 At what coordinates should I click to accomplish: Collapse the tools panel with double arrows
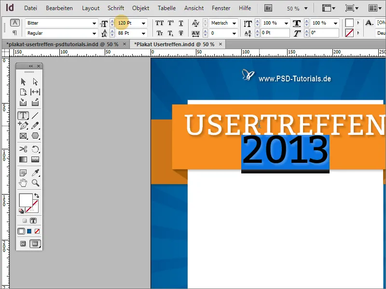pyautogui.click(x=30, y=66)
